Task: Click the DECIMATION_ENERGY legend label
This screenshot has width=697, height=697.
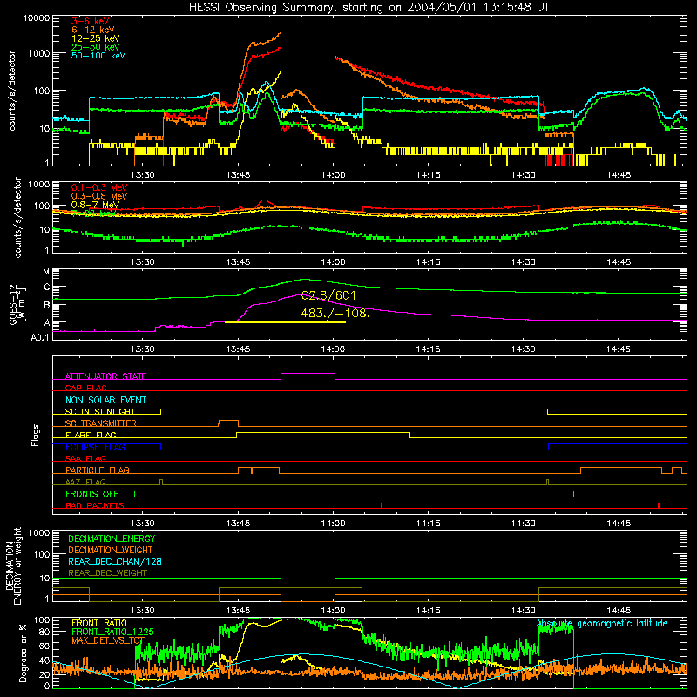Action: point(112,538)
